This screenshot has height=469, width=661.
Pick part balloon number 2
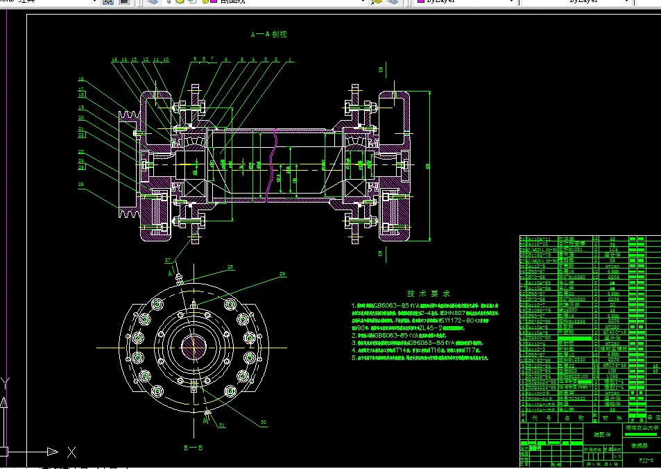click(x=276, y=60)
